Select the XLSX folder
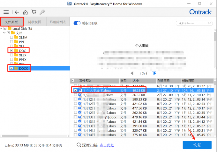 (23, 55)
